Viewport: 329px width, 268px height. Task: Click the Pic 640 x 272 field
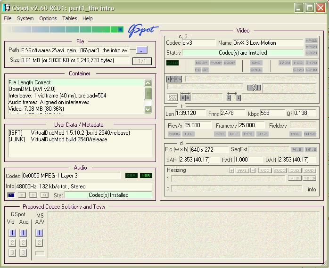[209, 149]
